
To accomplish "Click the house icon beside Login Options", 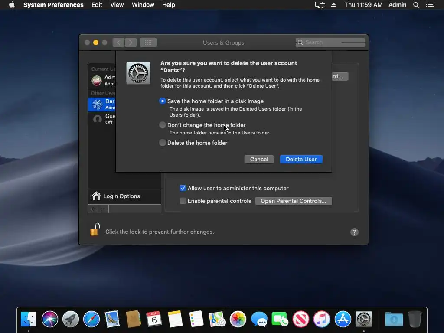I will tap(96, 196).
